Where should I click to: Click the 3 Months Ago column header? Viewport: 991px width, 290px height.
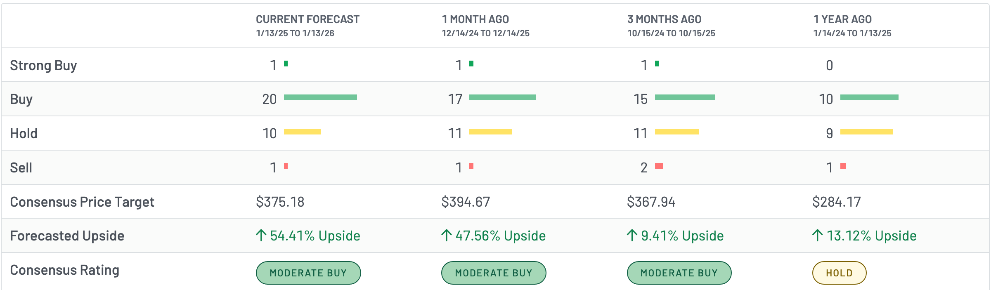click(x=664, y=19)
